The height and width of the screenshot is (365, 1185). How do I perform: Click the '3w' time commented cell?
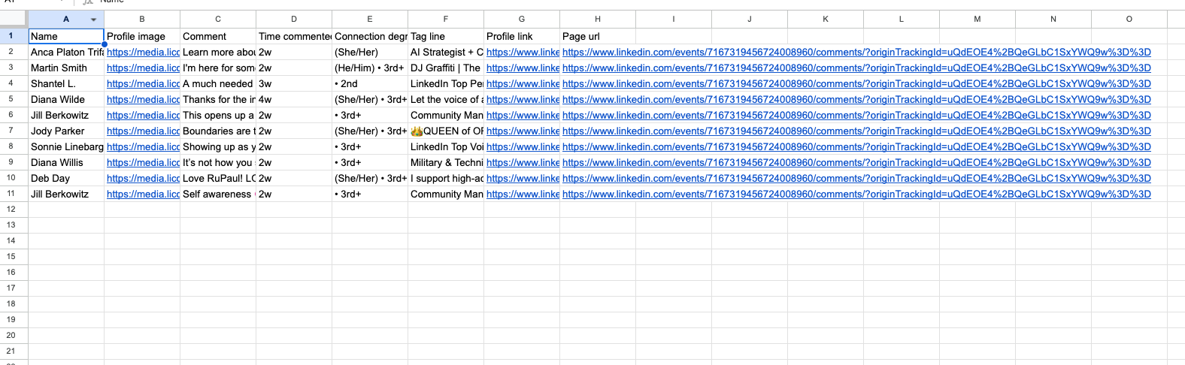pos(294,83)
